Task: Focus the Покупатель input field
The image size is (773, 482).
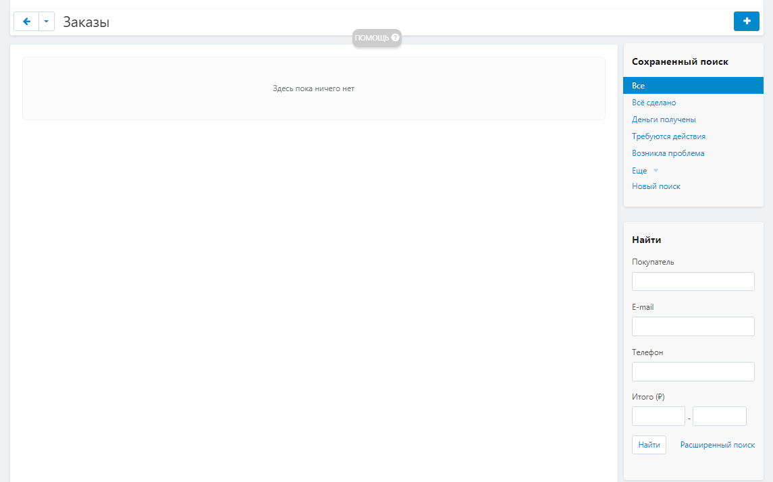Action: (x=693, y=282)
